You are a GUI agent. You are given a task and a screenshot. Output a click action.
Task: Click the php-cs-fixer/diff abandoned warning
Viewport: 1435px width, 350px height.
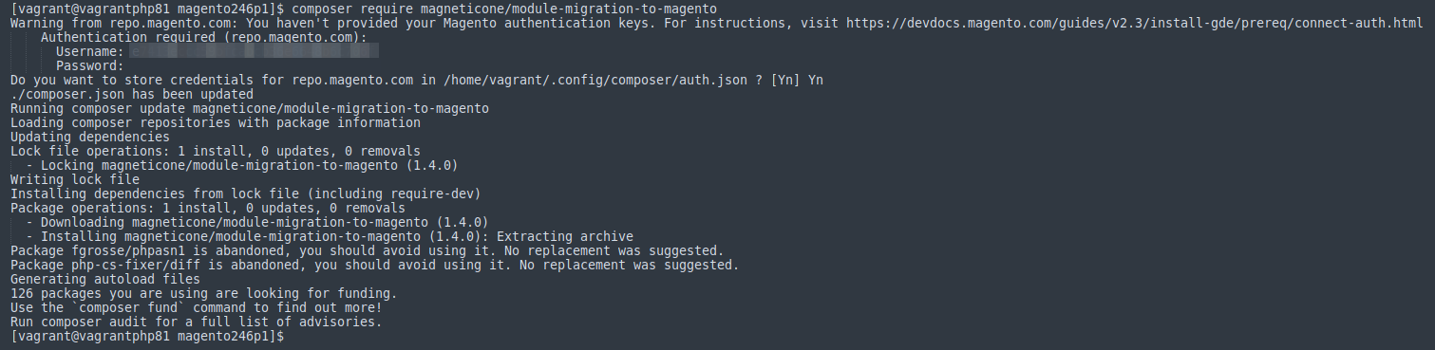tap(374, 265)
